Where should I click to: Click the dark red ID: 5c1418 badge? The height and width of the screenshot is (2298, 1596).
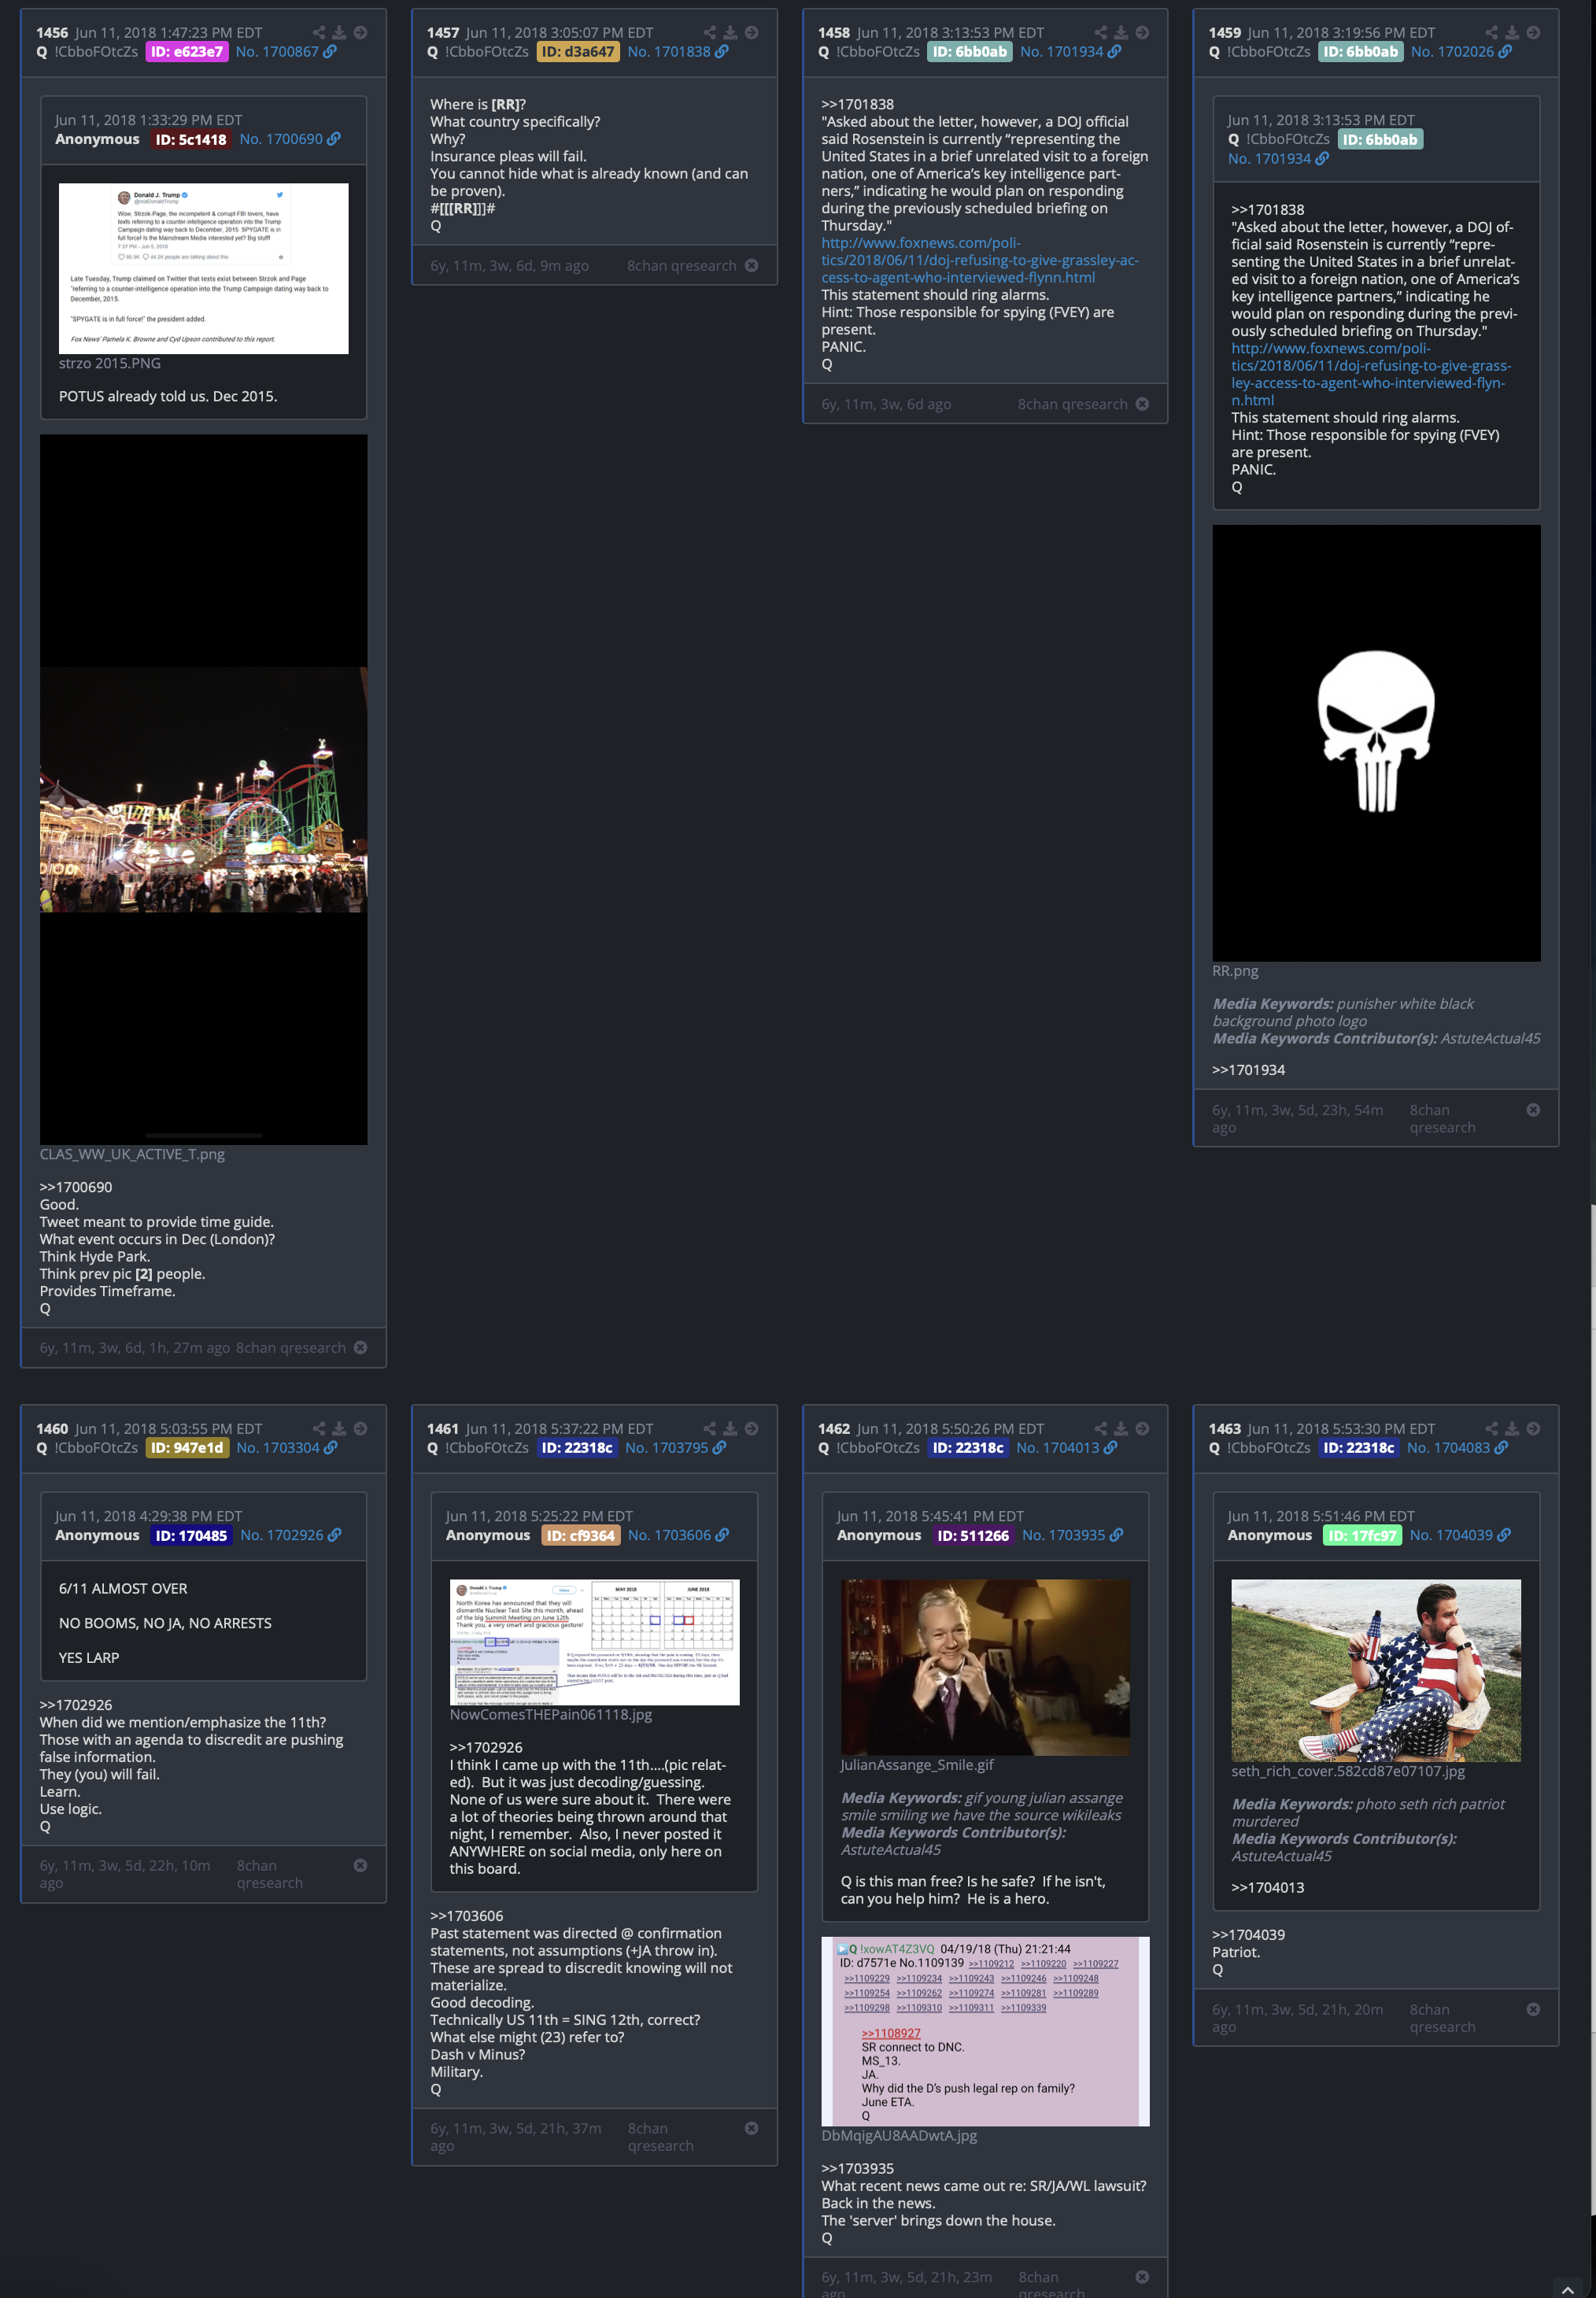(191, 140)
